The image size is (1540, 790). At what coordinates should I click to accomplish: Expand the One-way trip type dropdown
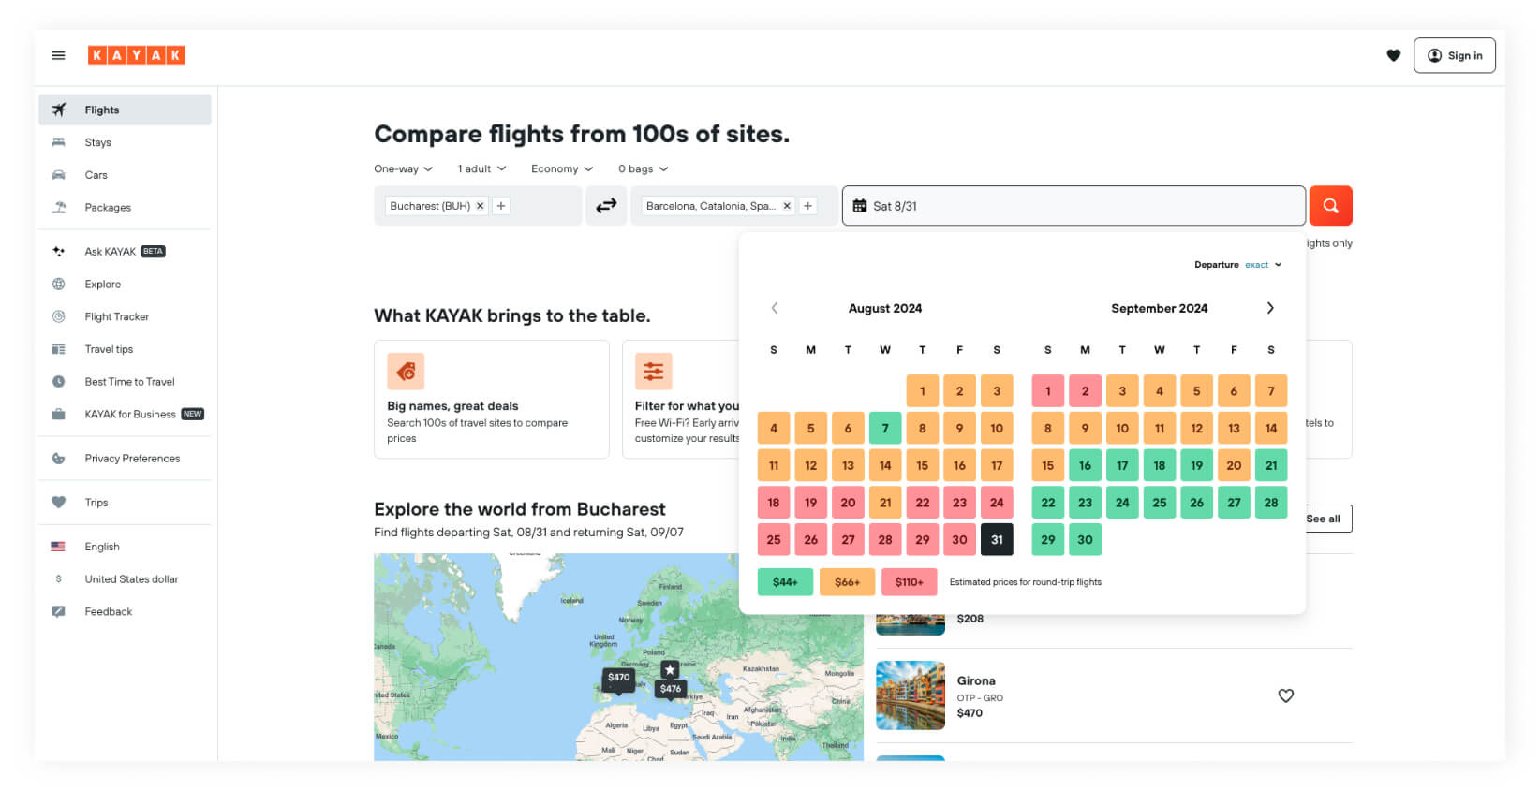tap(404, 169)
